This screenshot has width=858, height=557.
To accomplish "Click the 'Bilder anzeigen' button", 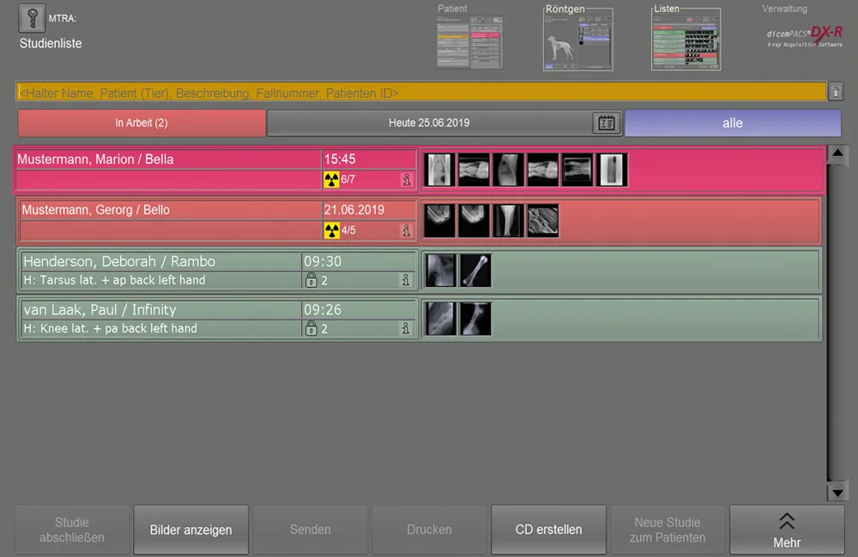I will coord(190,530).
